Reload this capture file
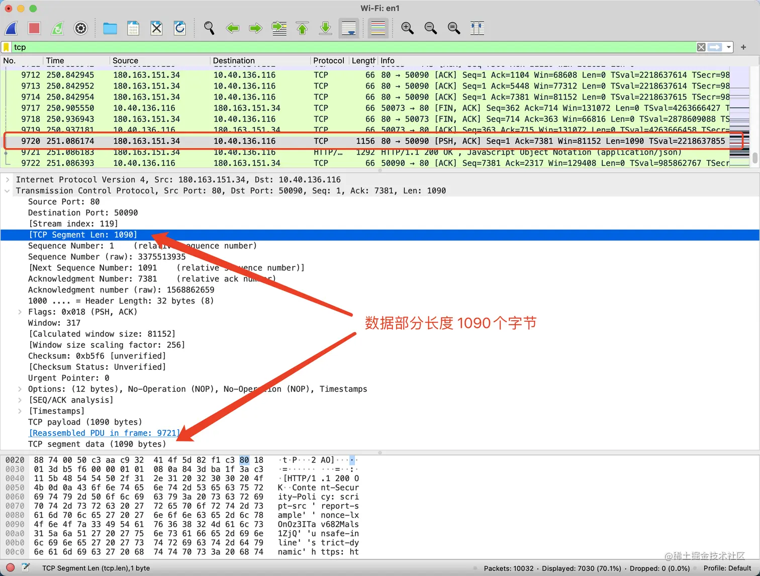 coord(179,28)
